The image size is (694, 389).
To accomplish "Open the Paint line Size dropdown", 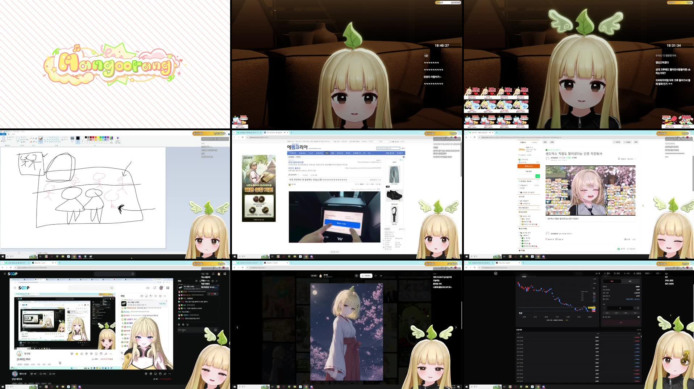I will 72,139.
